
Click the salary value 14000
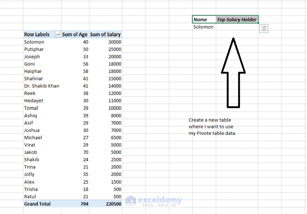(x=115, y=86)
